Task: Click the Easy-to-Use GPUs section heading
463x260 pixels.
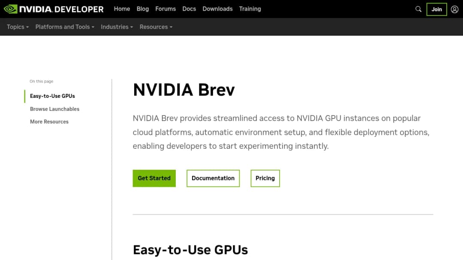Action: [x=190, y=250]
